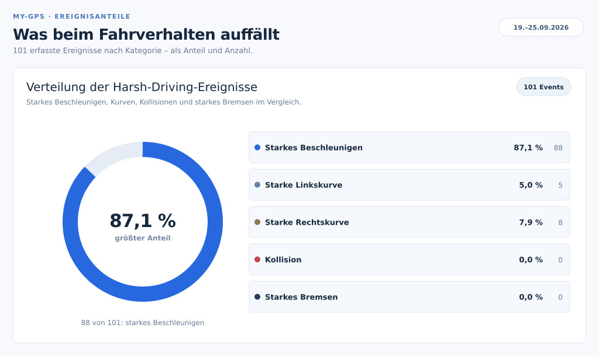599x356 pixels.
Task: Click the grey-blue dot beside Starke Linkskurve
Action: point(257,185)
